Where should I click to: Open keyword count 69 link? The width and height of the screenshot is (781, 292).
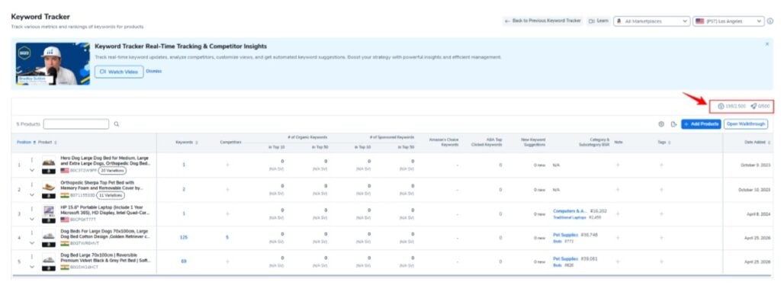[x=184, y=261]
